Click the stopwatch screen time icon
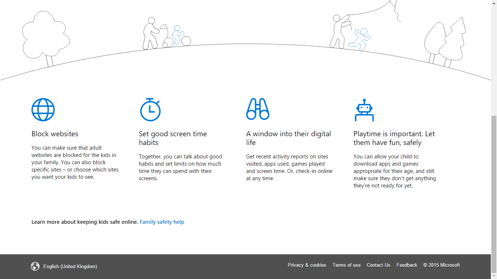This screenshot has height=279, width=497. click(150, 109)
